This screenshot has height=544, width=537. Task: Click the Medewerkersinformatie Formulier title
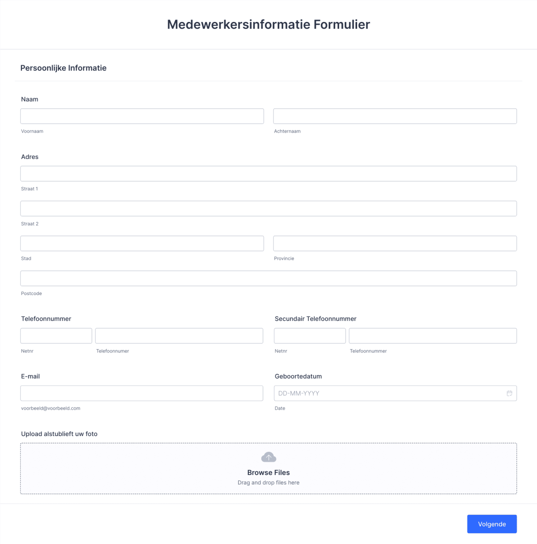point(268,25)
